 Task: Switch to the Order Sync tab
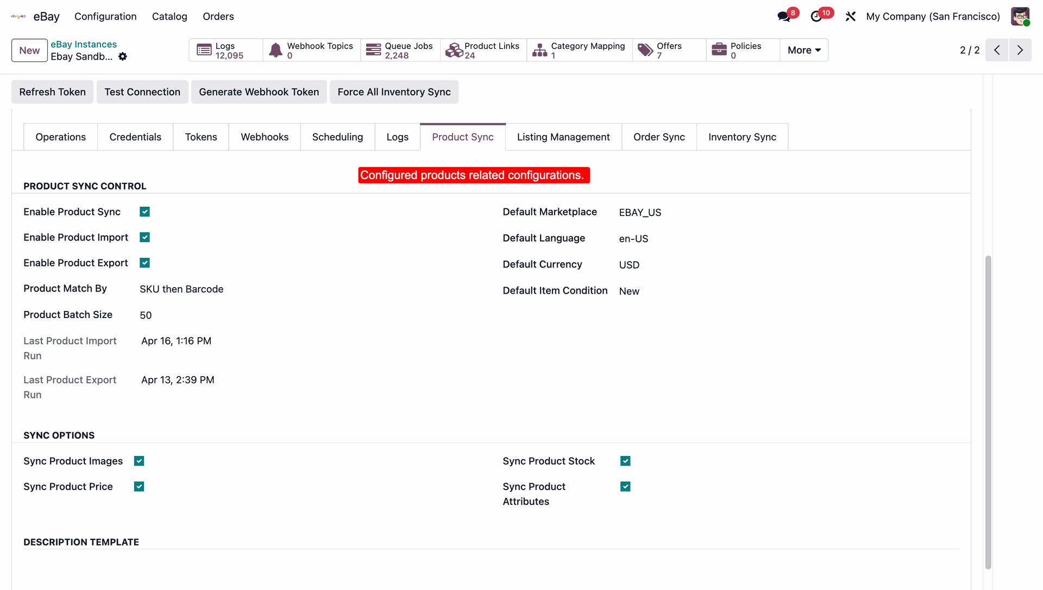[659, 137]
